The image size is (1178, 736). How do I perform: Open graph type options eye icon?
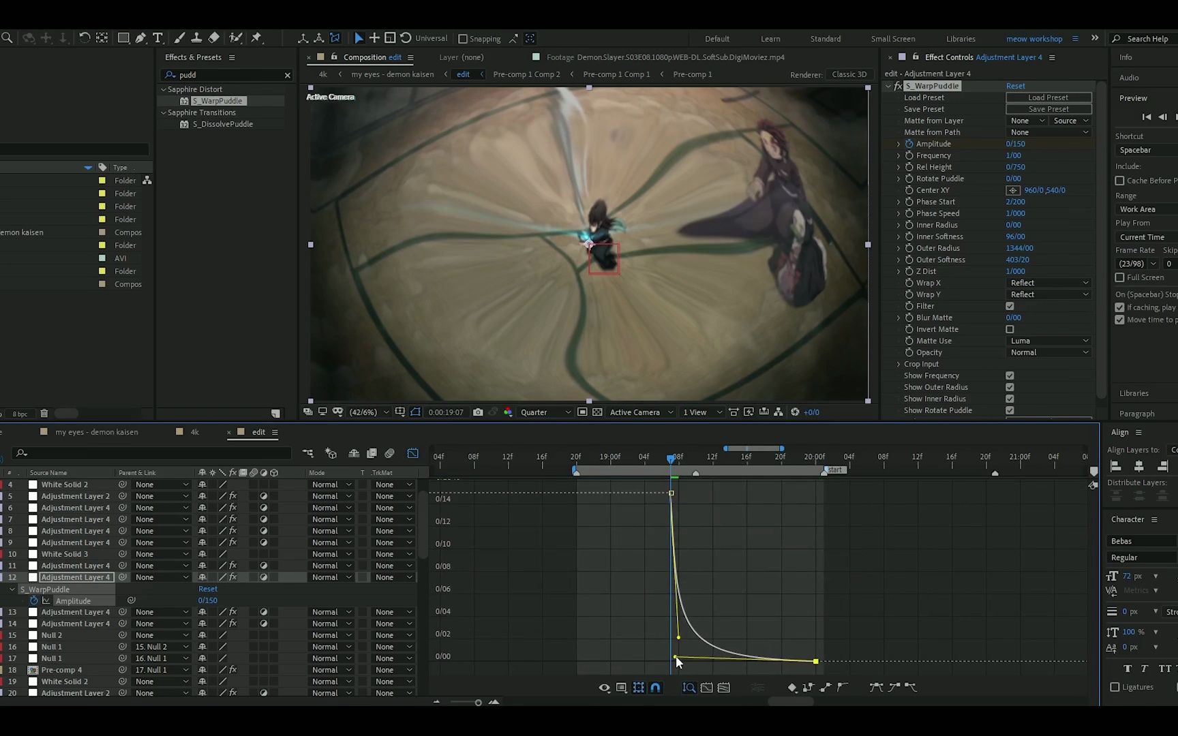(604, 688)
